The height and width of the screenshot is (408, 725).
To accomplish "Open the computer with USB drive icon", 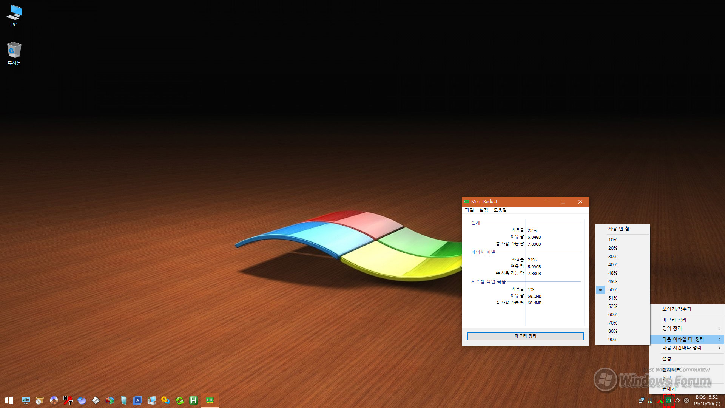I will [x=152, y=400].
